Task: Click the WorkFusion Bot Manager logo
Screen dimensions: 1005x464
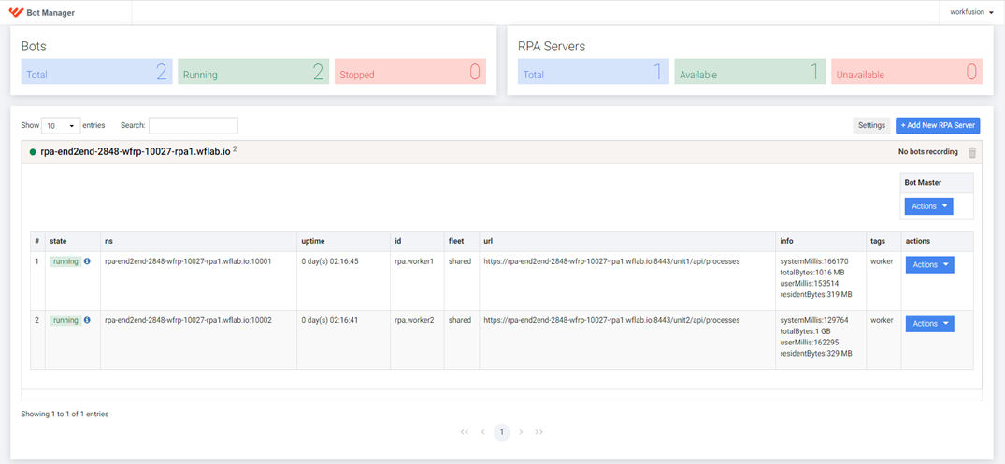Action: (42, 12)
